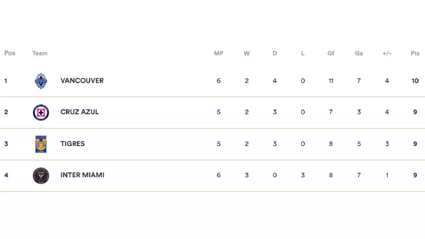Open the VANCOUVER team link

[82, 81]
